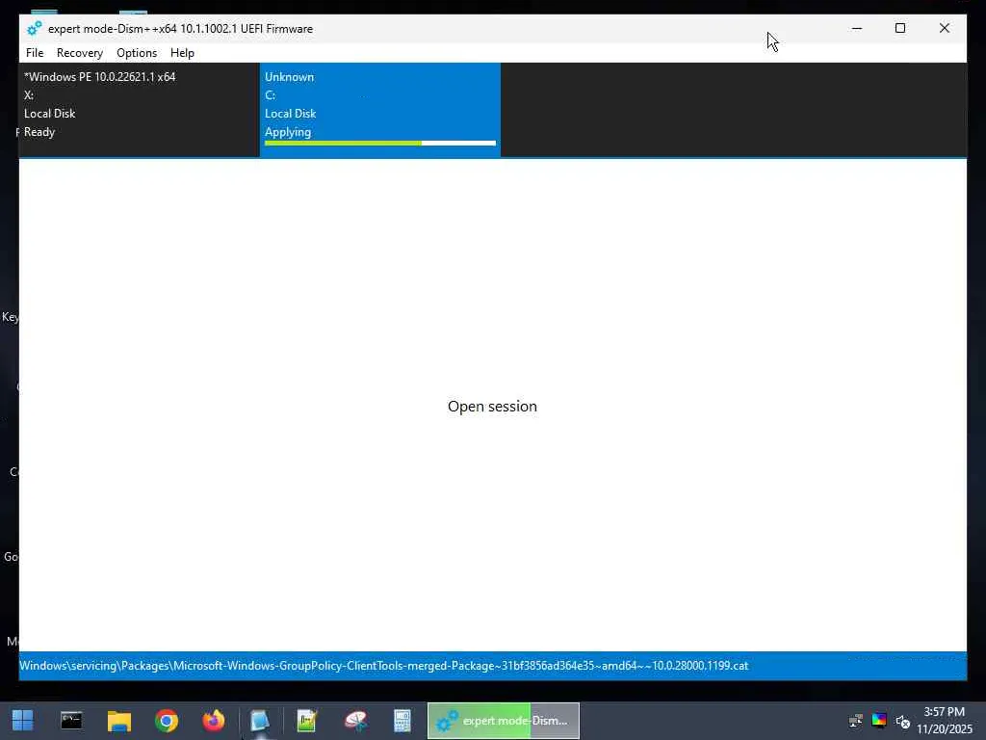Image resolution: width=986 pixels, height=740 pixels.
Task: Click the Open session text
Action: point(492,407)
